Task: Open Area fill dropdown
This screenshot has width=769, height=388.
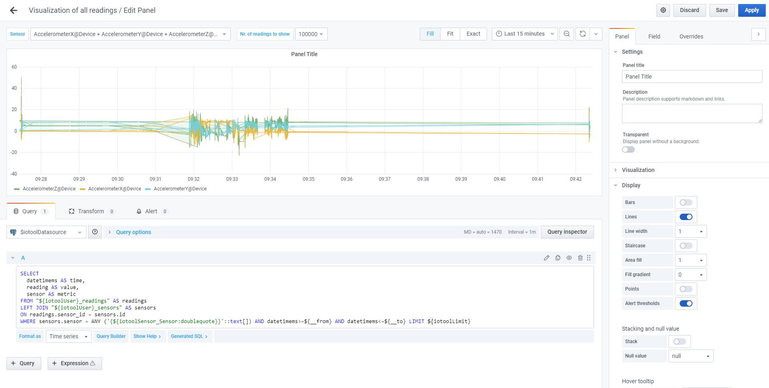Action: tap(690, 260)
